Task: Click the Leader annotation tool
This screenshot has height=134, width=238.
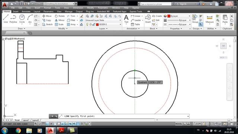Action: click(136, 20)
